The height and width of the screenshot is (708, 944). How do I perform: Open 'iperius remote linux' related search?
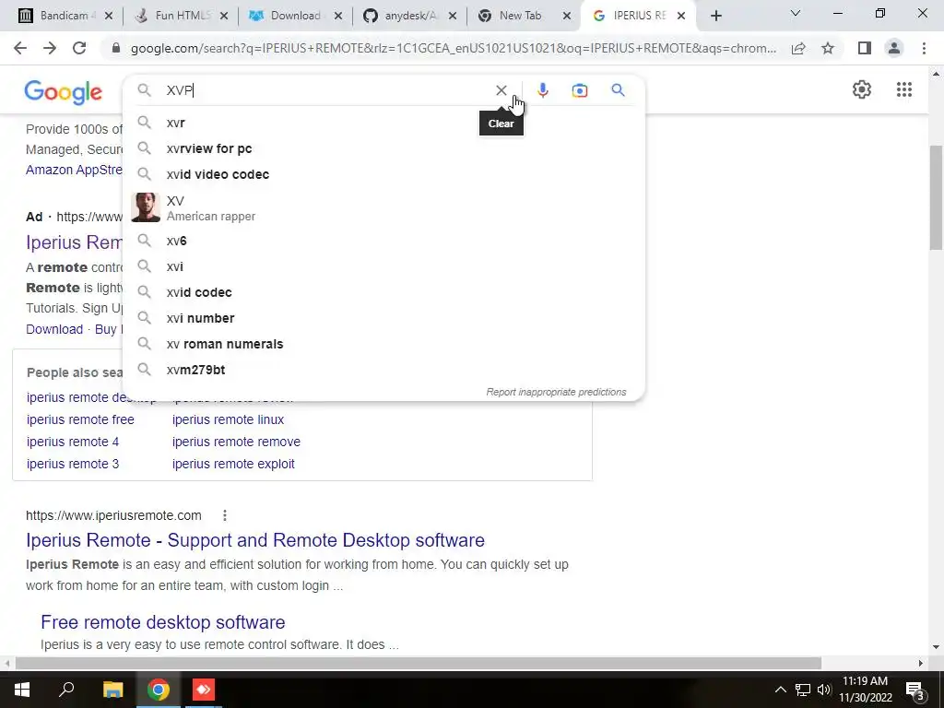[229, 419]
